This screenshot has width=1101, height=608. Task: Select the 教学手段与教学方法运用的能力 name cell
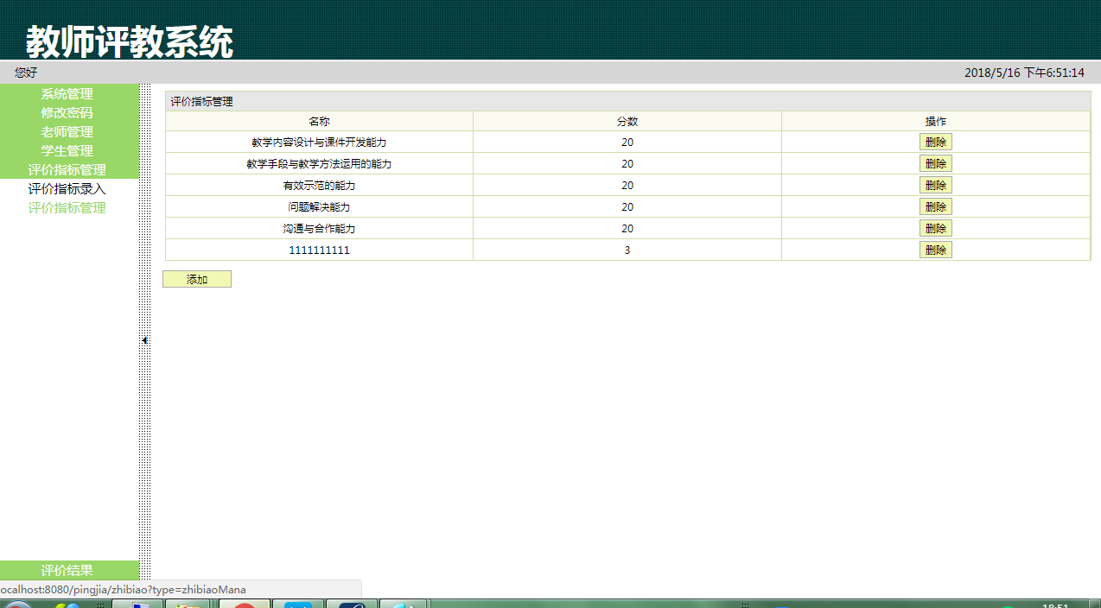319,164
